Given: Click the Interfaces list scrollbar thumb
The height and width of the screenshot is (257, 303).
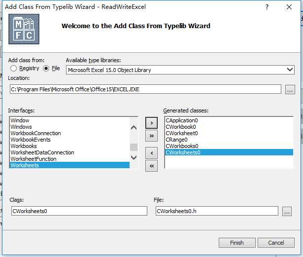Looking at the screenshot, I should (x=134, y=147).
